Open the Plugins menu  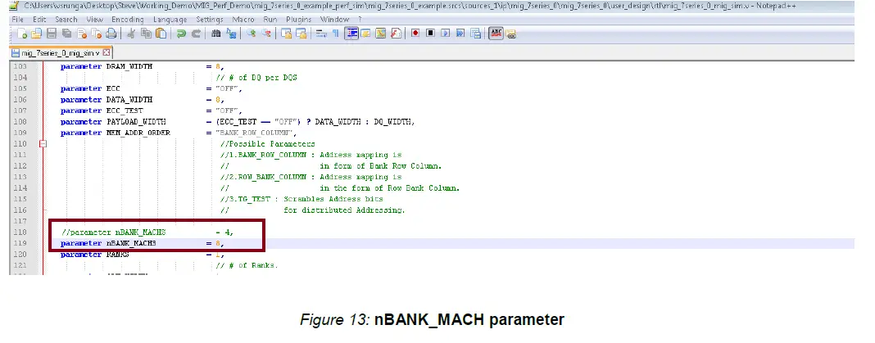tap(299, 19)
